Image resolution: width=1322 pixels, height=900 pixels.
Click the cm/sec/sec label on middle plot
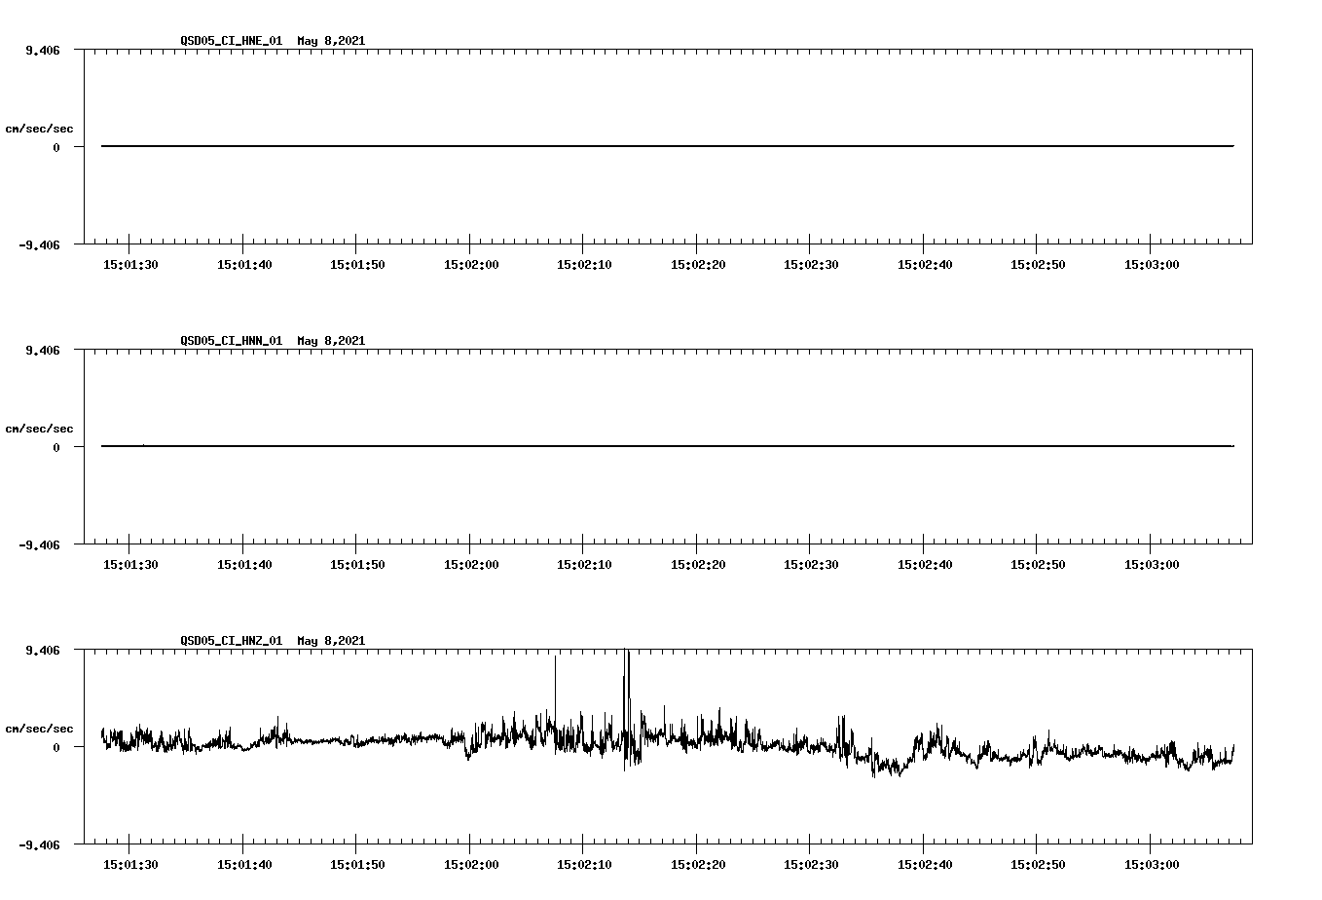pos(41,428)
